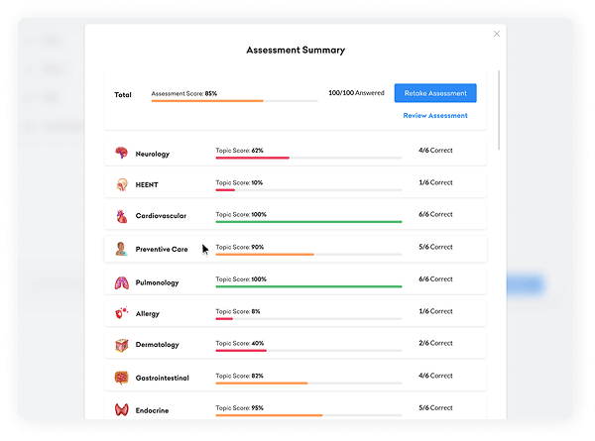Select the Pulmonology lungs icon
595x441 pixels.
(x=121, y=281)
